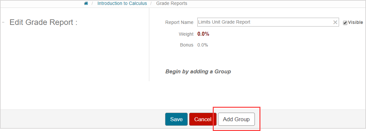The width and height of the screenshot is (366, 131).
Task: Click the home icon in the breadcrumb
Action: coord(86,4)
